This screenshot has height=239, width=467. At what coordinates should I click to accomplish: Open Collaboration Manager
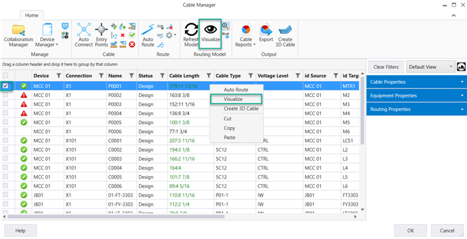click(18, 36)
